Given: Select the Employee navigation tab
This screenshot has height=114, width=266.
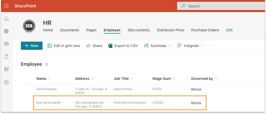Looking at the screenshot, I should (112, 30).
